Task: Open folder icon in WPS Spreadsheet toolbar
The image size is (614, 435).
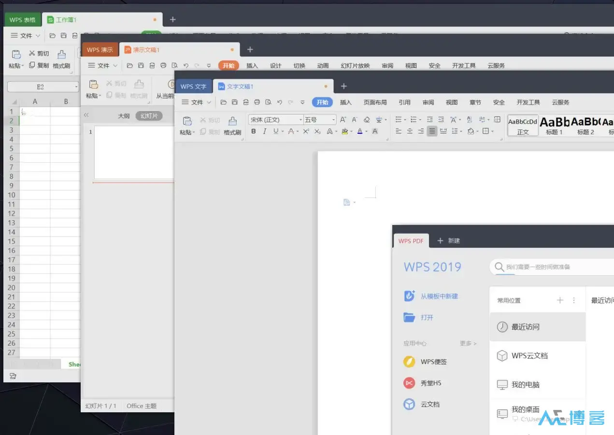Action: (52, 36)
